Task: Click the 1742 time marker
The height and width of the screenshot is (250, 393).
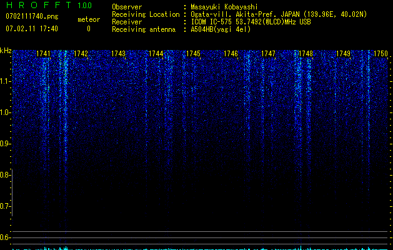Action: 81,54
